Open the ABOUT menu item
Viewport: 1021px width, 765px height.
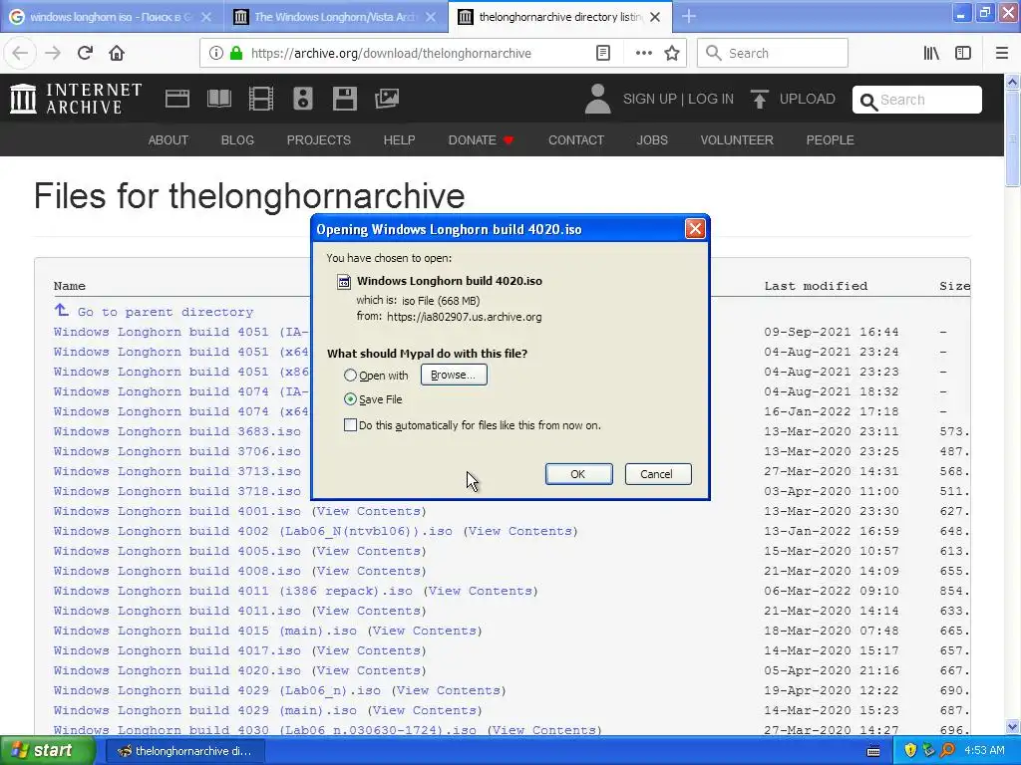click(168, 139)
